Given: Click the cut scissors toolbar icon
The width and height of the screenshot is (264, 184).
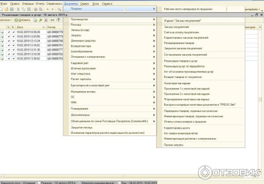Looking at the screenshot, I should point(18,9).
